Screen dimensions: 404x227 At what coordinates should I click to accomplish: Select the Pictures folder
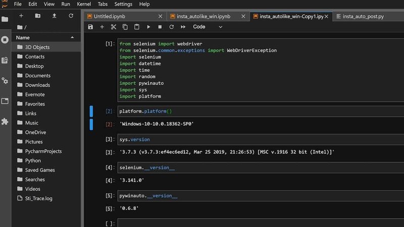click(46, 142)
